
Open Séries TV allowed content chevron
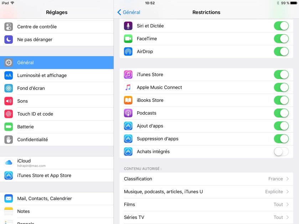(x=287, y=217)
